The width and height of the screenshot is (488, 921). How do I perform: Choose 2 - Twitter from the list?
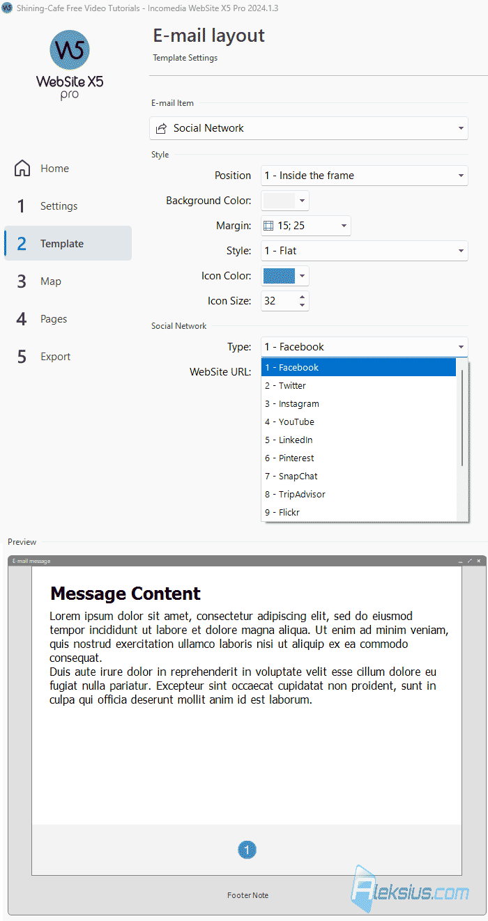[x=358, y=385]
